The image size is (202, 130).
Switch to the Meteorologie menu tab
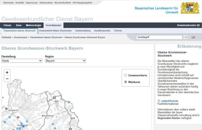tap(34, 25)
